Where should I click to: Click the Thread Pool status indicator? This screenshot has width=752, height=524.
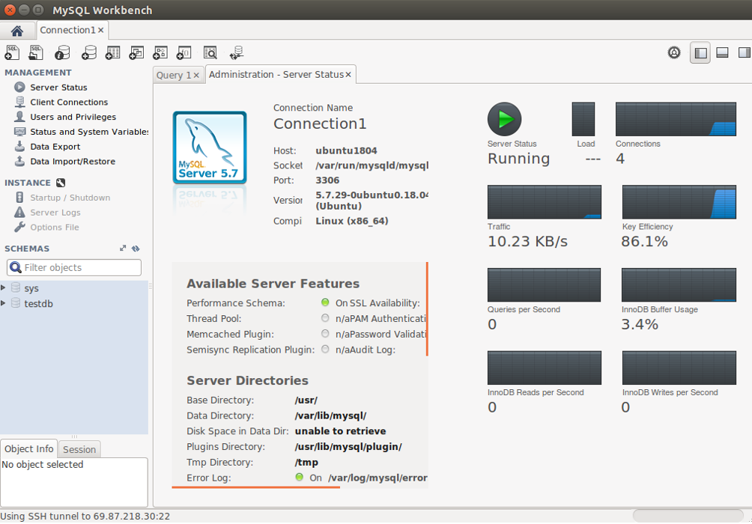(x=325, y=318)
